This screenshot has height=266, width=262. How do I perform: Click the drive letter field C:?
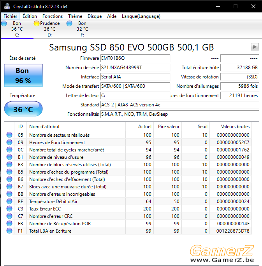pyautogui.click(x=135, y=96)
